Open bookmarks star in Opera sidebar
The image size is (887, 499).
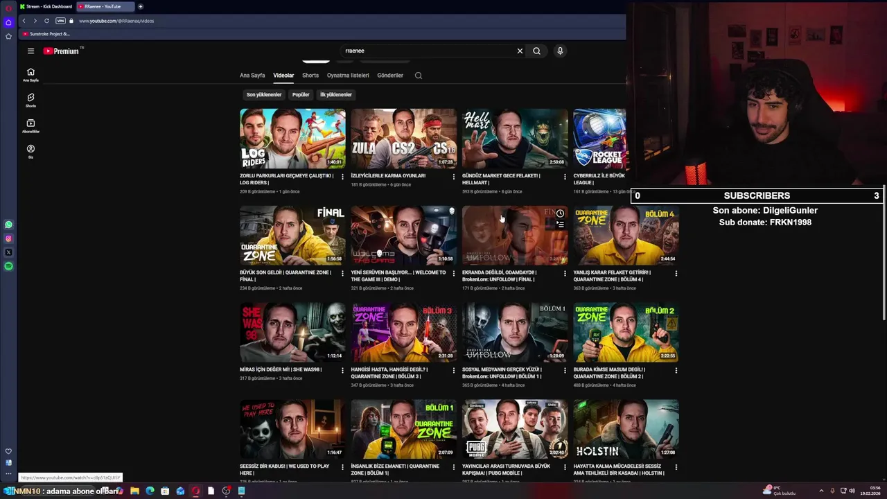coord(8,36)
